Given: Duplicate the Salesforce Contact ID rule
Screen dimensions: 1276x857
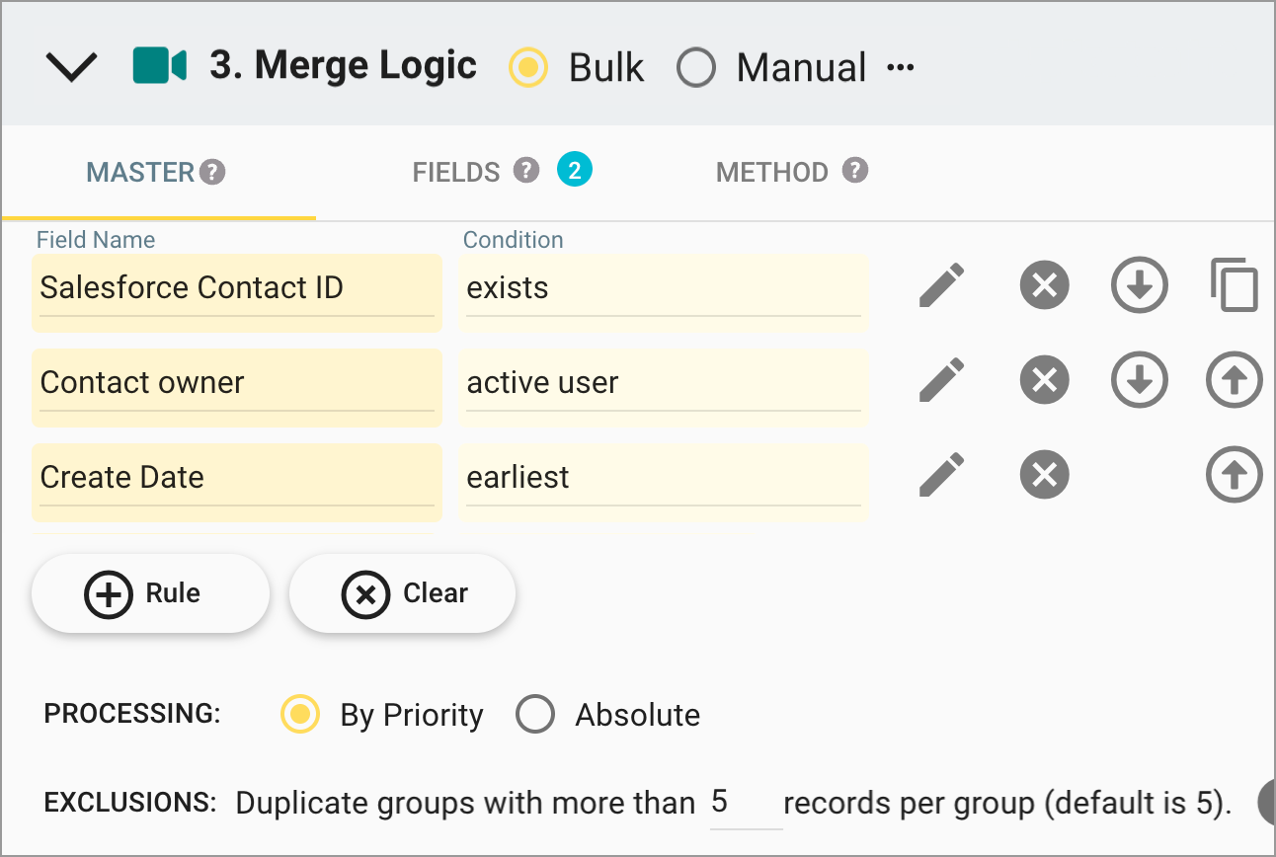Looking at the screenshot, I should coord(1234,284).
